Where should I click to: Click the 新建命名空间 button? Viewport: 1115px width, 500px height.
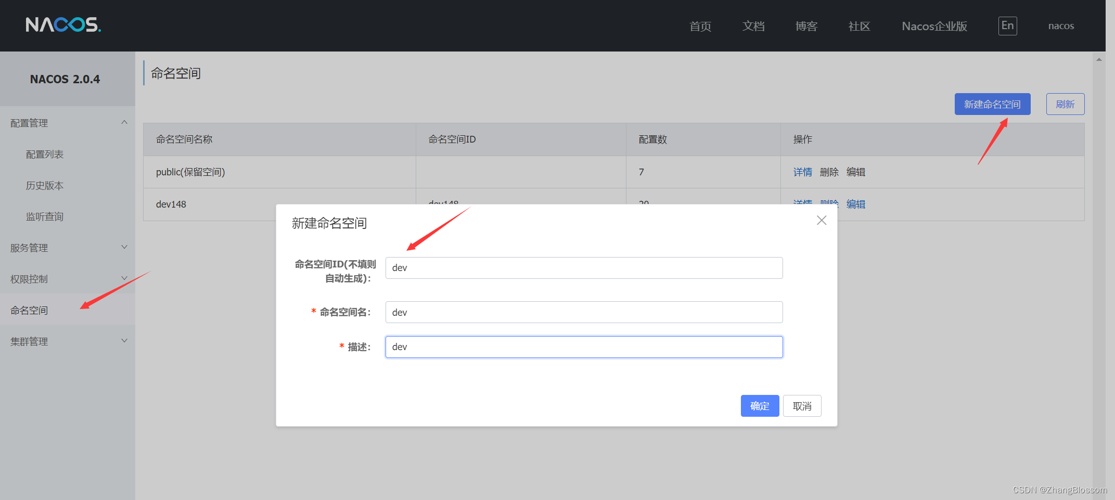point(992,104)
